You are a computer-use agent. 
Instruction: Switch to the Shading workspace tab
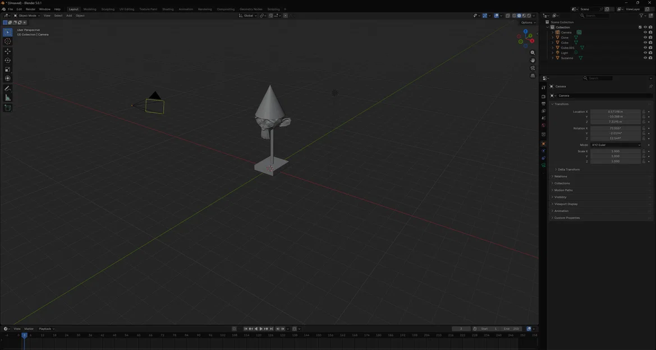(168, 9)
